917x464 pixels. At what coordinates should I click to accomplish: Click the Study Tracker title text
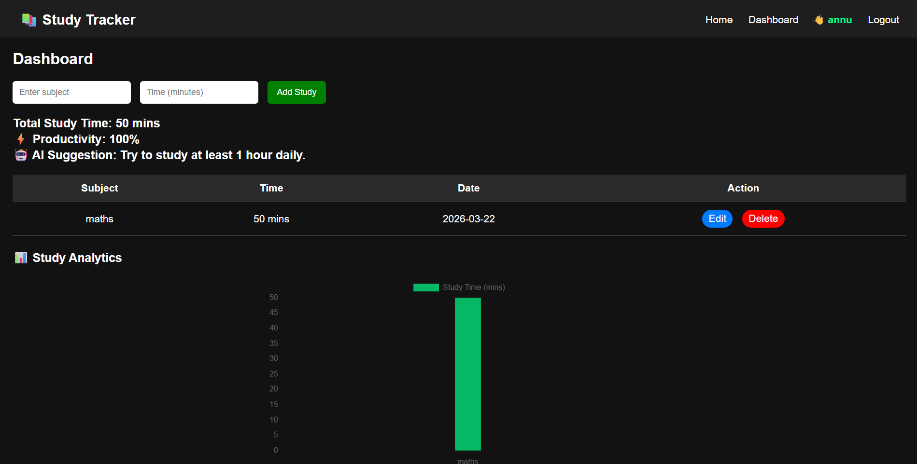coord(89,20)
